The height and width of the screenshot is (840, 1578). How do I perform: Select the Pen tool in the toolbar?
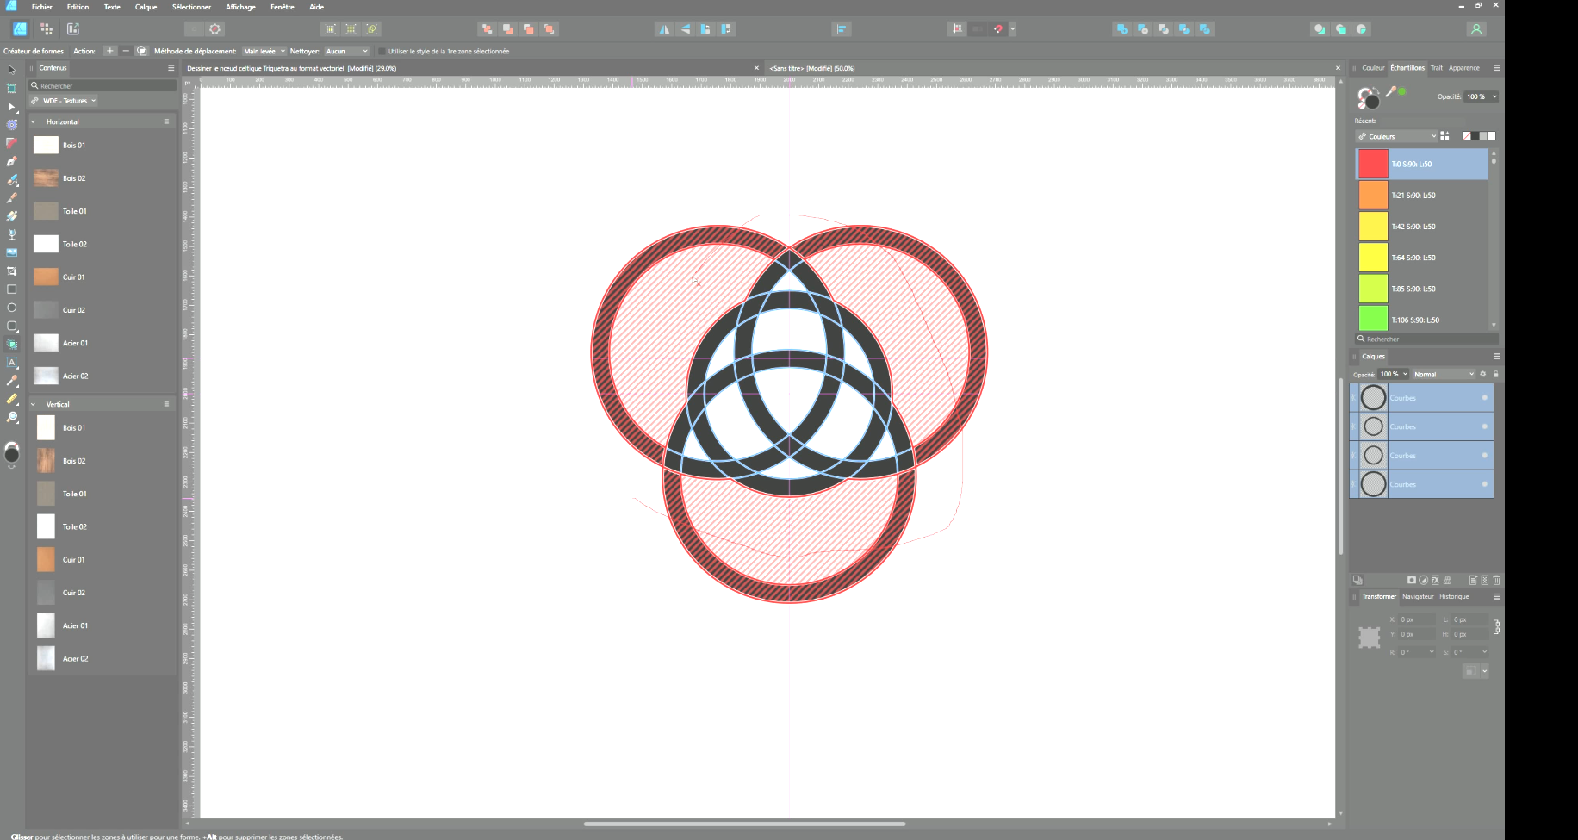(x=12, y=161)
